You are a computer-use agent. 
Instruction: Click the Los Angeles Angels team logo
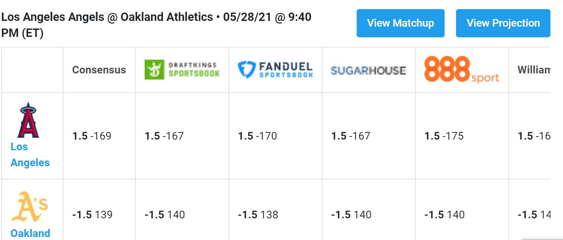28,120
